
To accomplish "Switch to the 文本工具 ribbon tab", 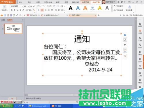I will [x=96, y=2].
